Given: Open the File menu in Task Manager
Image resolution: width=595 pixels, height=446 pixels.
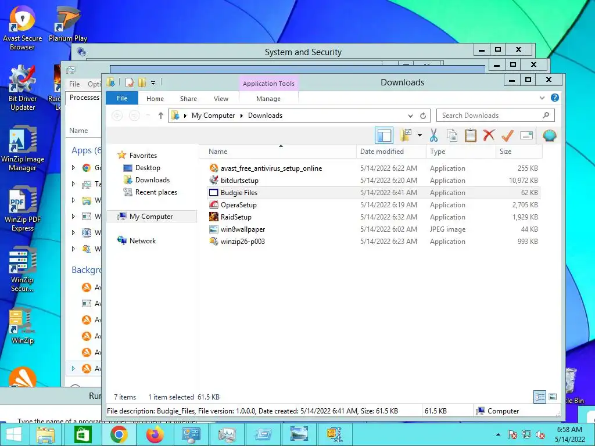Looking at the screenshot, I should pyautogui.click(x=74, y=84).
